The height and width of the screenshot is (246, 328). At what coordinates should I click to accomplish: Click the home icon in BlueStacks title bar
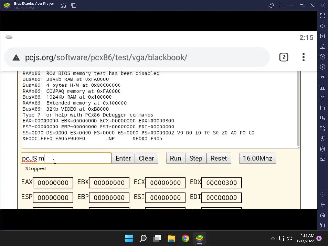click(x=63, y=5)
